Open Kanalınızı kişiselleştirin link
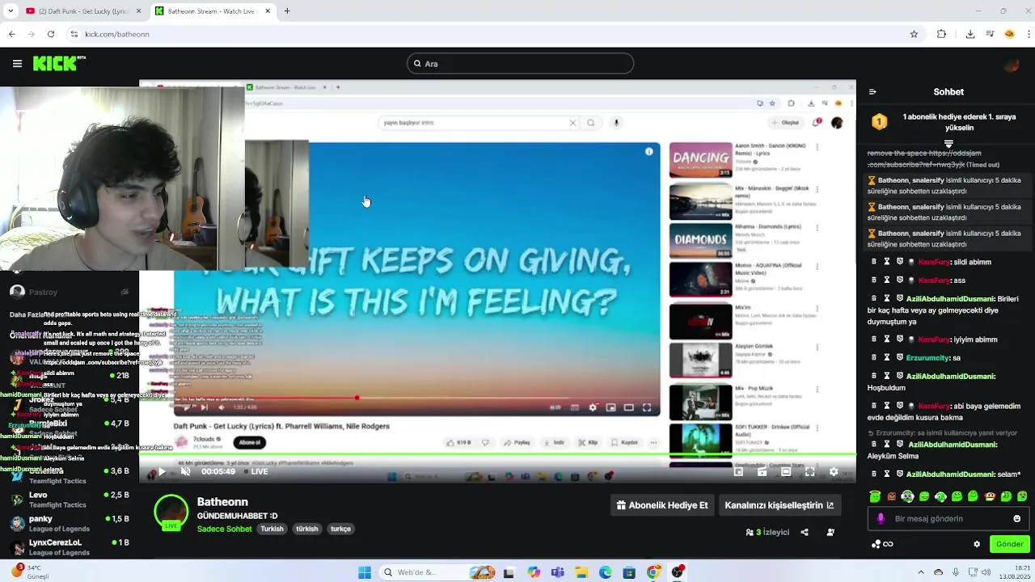 point(779,505)
